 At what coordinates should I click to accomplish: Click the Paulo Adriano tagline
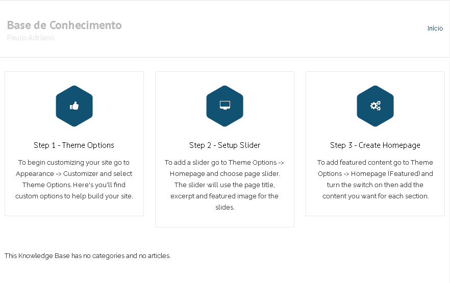point(31,38)
